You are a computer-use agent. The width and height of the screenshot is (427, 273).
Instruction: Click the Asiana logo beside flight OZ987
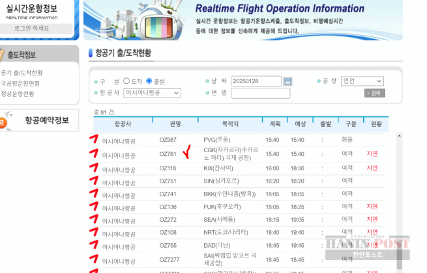[94, 140]
